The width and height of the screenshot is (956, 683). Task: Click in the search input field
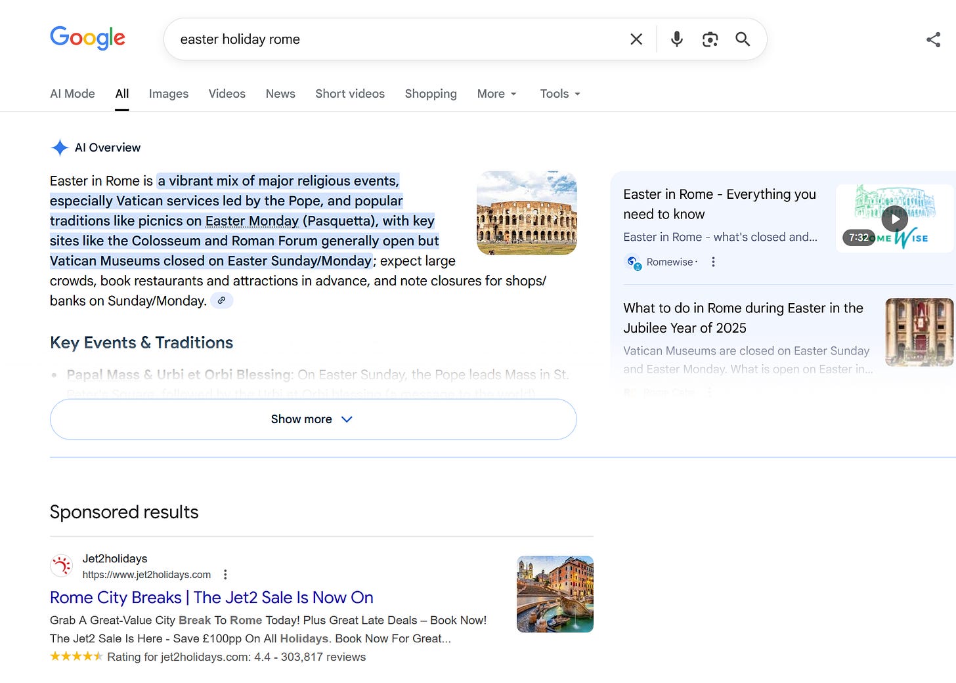(x=394, y=39)
